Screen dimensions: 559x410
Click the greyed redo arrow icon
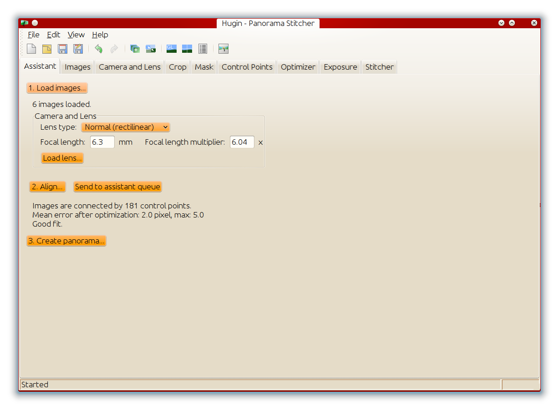click(114, 49)
